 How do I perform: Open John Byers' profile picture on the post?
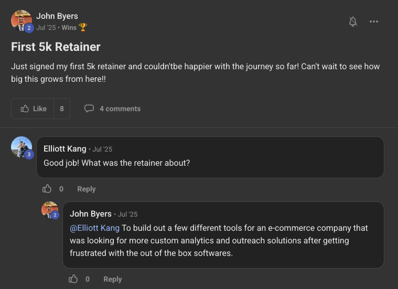click(x=21, y=20)
